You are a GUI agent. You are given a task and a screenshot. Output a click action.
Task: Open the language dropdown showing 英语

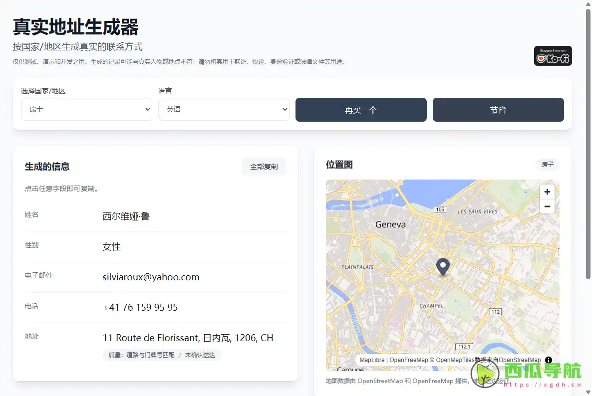coord(224,109)
